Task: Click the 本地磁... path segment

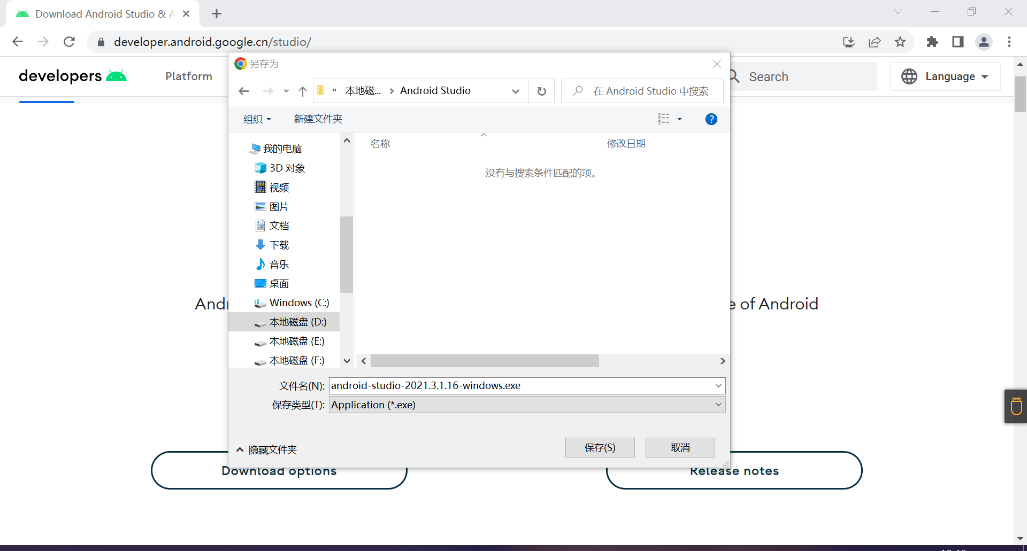Action: click(x=363, y=91)
